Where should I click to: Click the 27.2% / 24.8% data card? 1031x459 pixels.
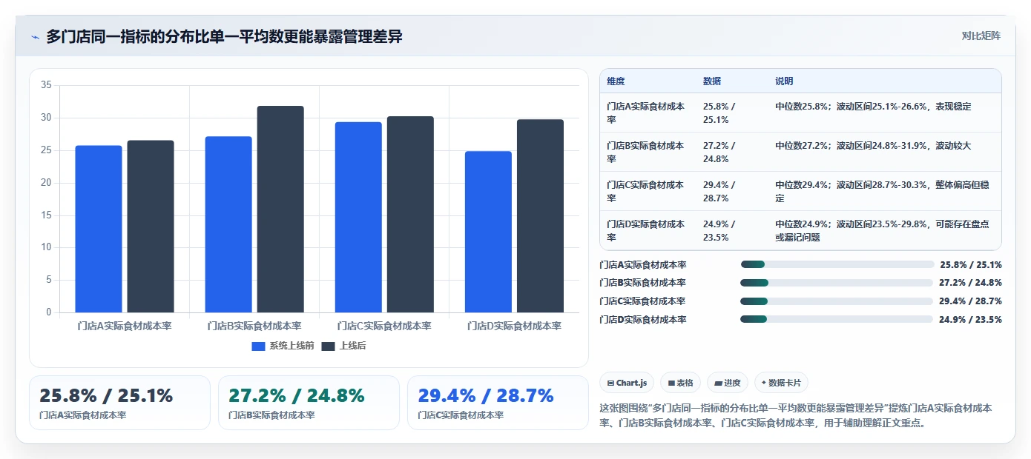pyautogui.click(x=309, y=403)
